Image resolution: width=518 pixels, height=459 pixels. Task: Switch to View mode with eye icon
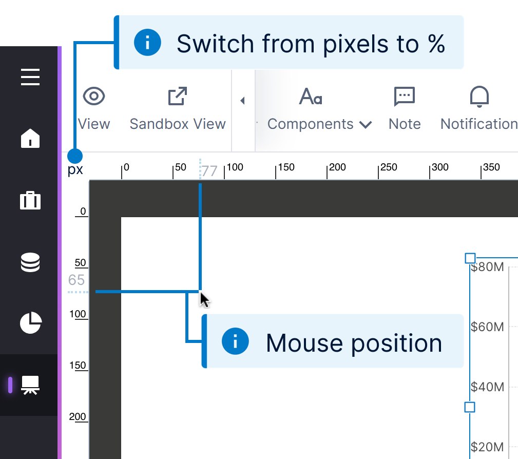94,97
